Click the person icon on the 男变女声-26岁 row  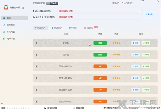point(36,101)
